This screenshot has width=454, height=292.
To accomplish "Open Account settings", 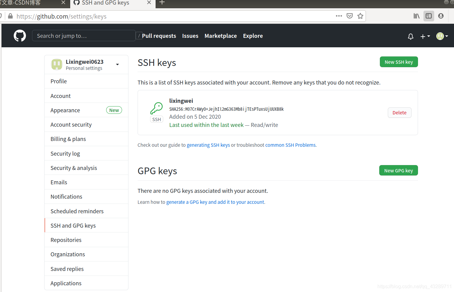I will point(86,96).
